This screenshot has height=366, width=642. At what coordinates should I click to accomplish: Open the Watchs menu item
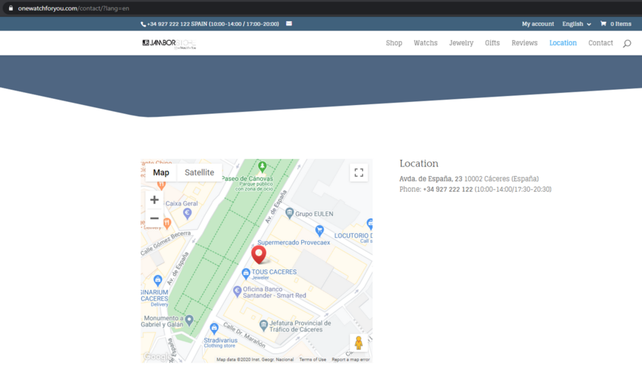(425, 43)
